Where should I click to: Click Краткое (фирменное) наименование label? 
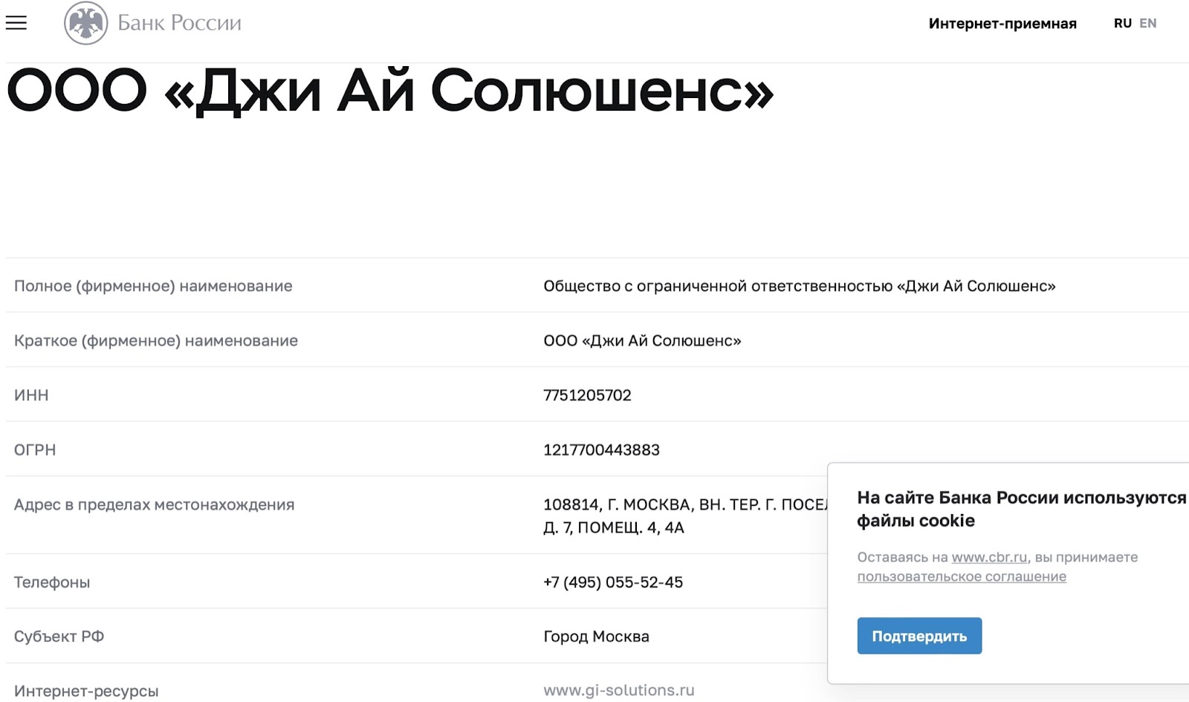point(156,341)
